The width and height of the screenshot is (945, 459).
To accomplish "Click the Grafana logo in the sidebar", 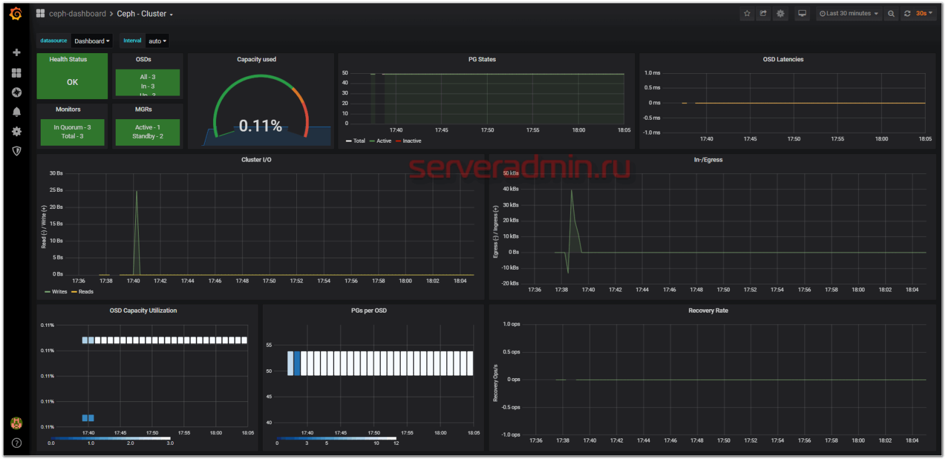I will [16, 14].
